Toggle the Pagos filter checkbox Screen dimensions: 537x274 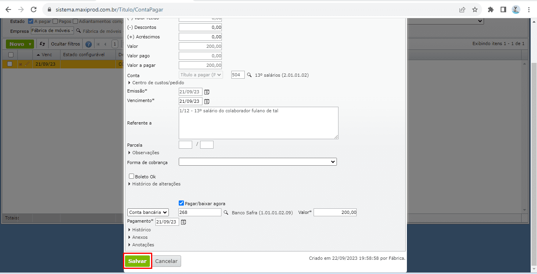coord(55,21)
